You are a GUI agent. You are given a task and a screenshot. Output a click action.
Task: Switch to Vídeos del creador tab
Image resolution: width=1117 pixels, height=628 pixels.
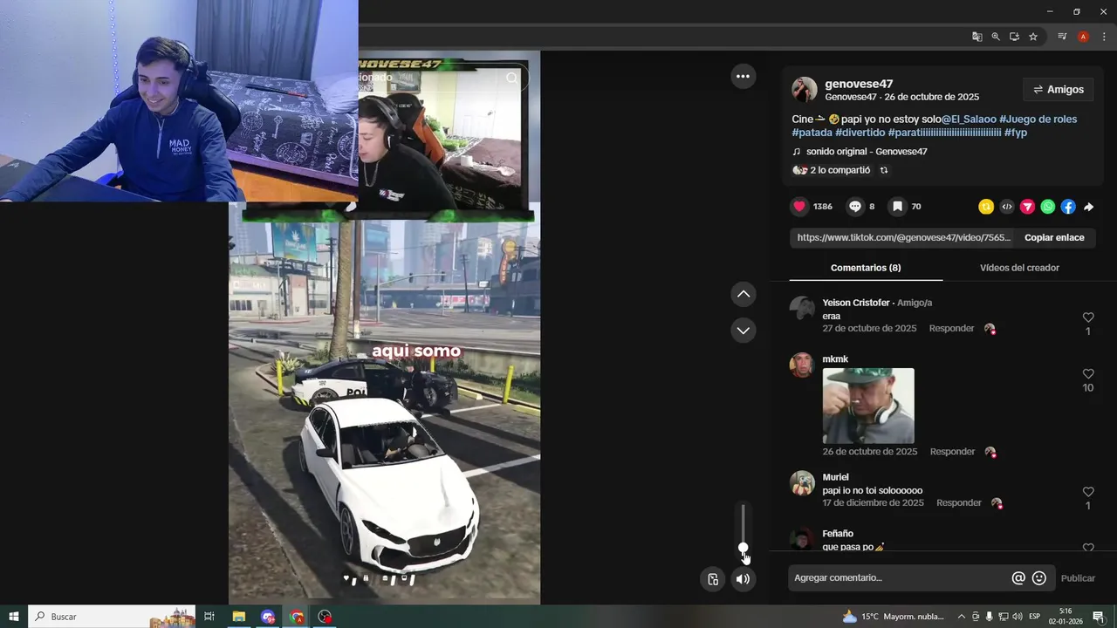(x=1019, y=268)
